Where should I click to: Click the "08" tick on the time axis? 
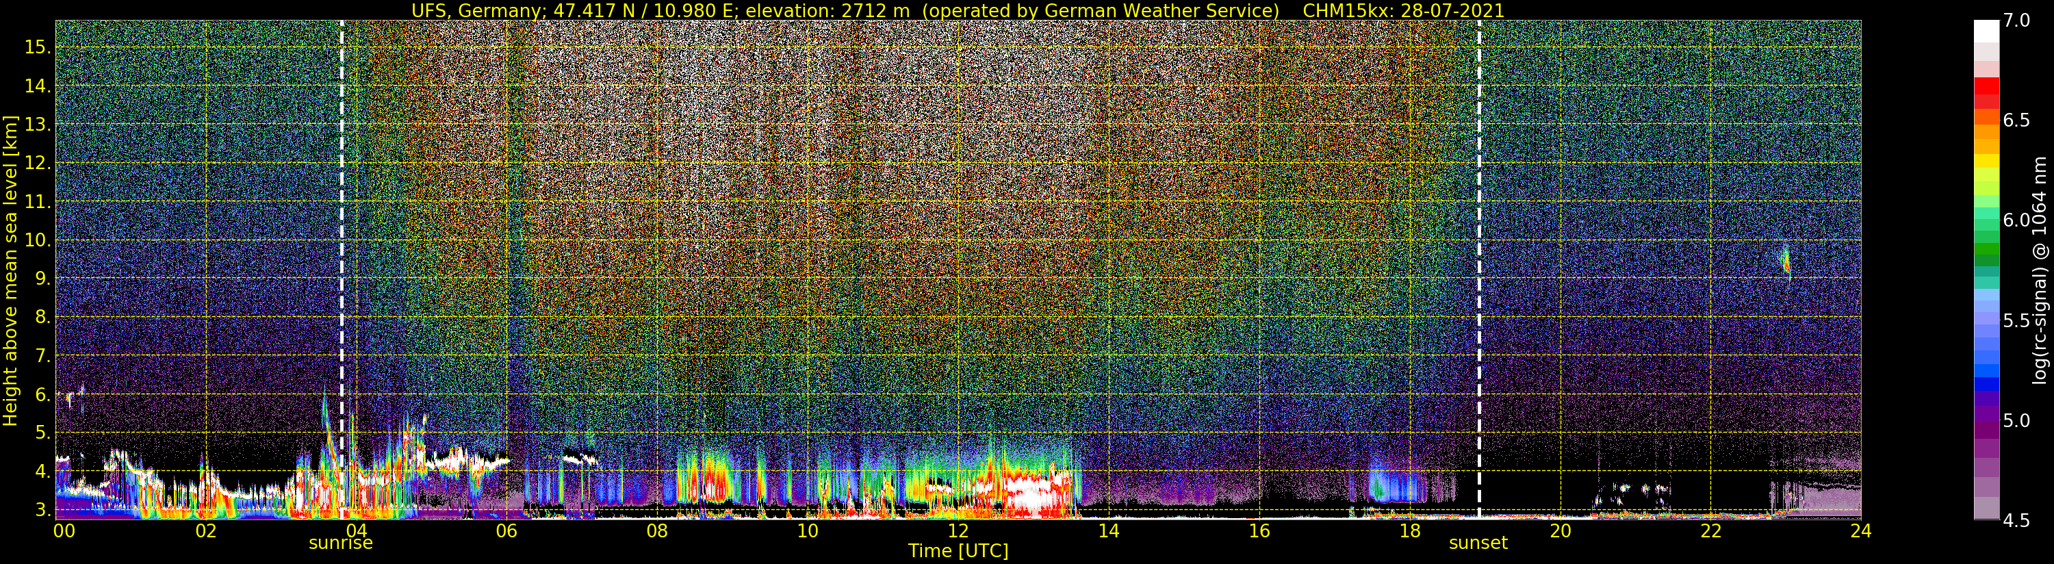[657, 530]
